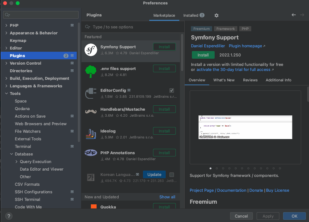Click the Donate link
The image size is (309, 222).
point(256,190)
